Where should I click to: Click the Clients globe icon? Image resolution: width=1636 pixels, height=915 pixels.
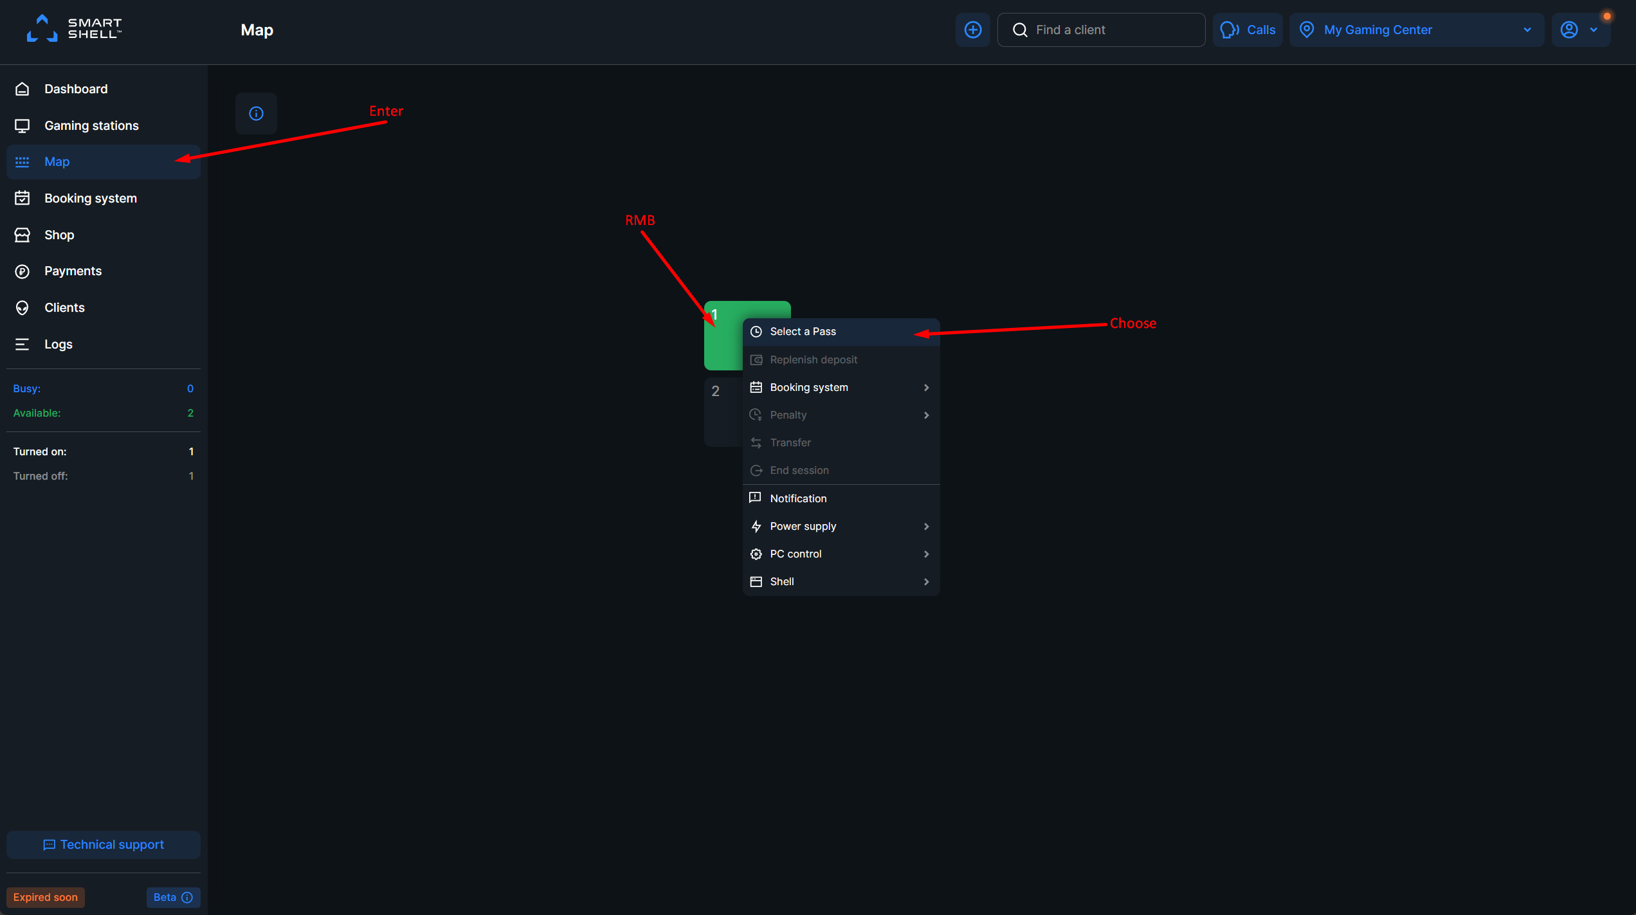[23, 307]
